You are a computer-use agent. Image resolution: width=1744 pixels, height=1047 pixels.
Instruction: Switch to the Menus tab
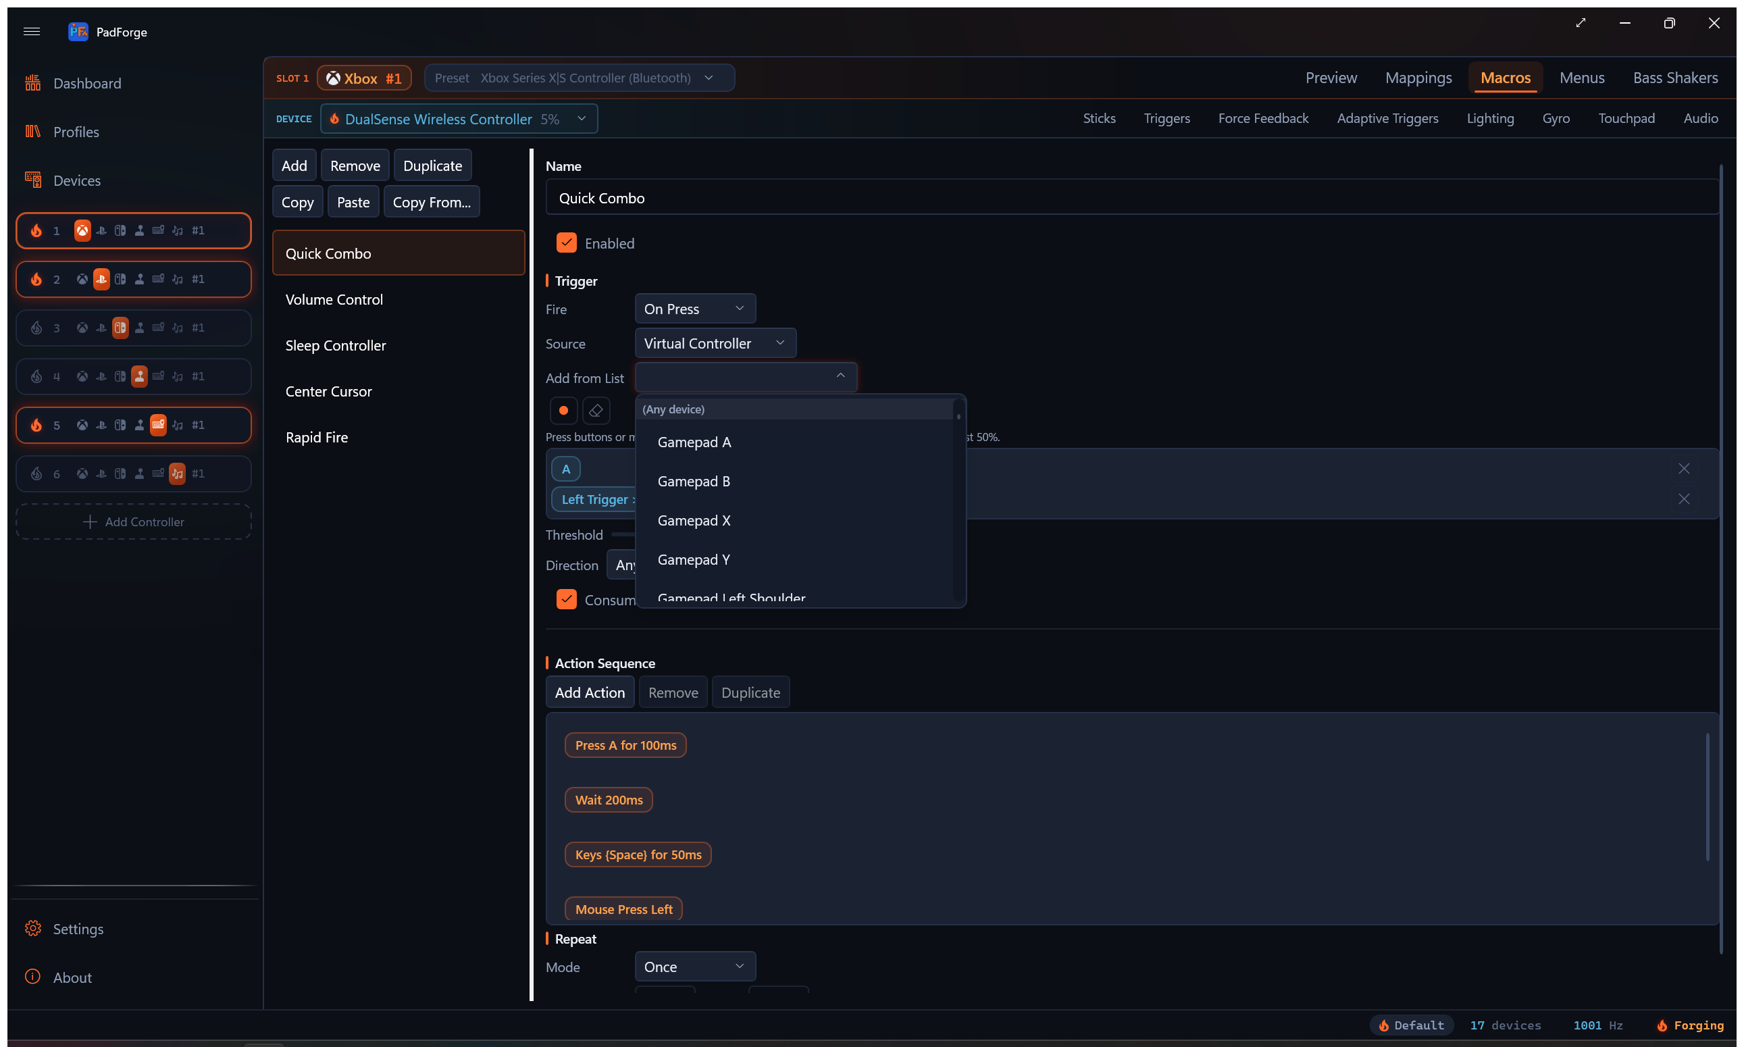pyautogui.click(x=1582, y=78)
